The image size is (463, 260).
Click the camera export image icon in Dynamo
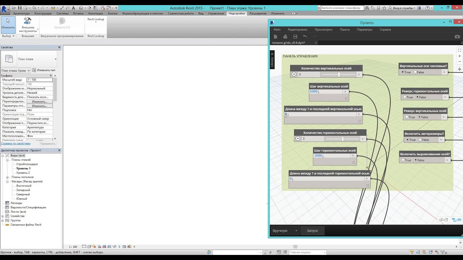pyautogui.click(x=457, y=36)
